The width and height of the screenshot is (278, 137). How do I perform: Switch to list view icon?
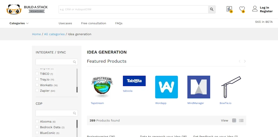[241, 120]
